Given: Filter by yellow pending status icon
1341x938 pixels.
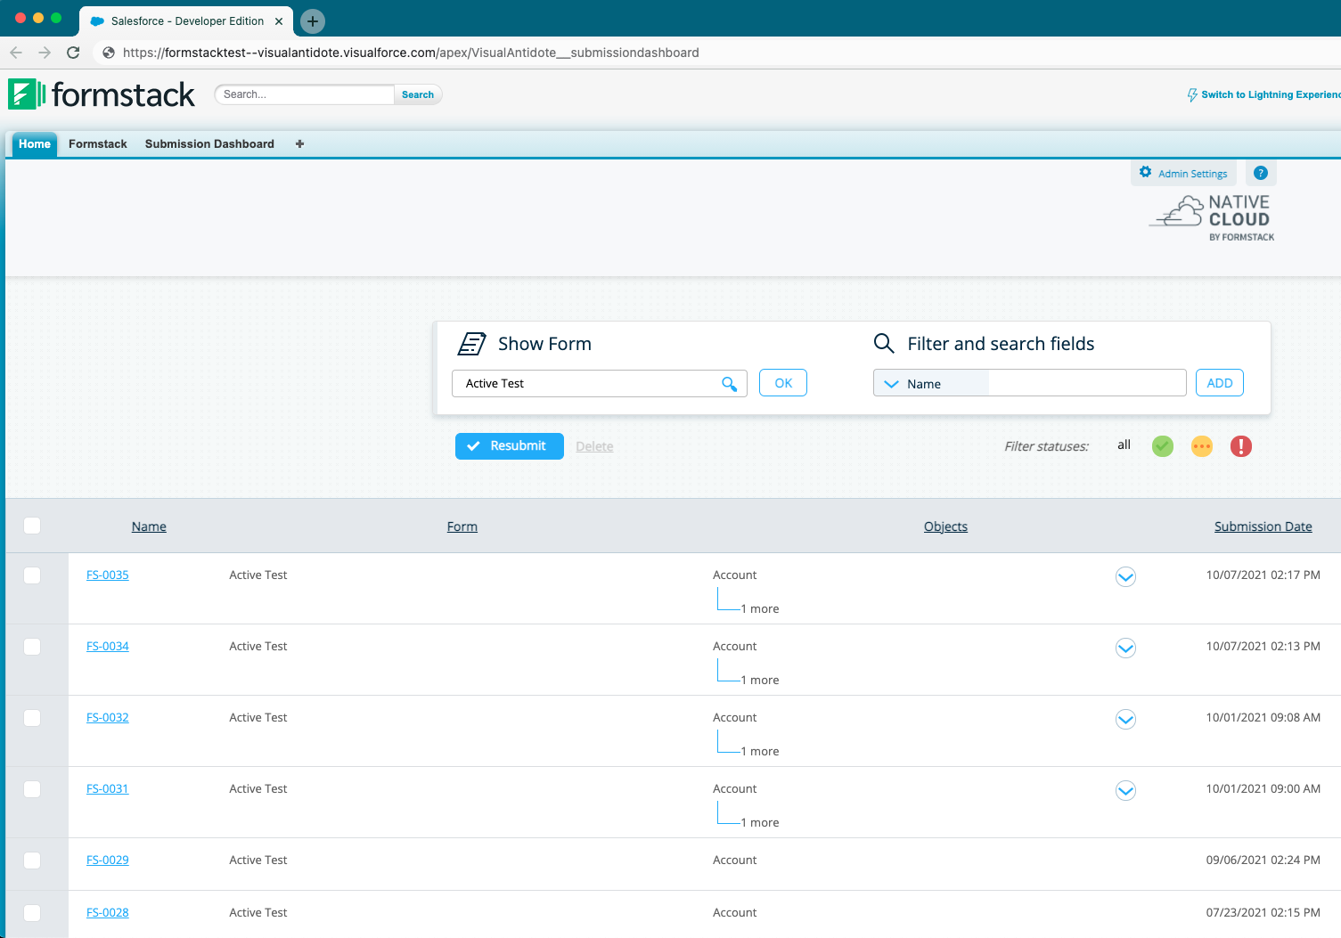Looking at the screenshot, I should point(1202,446).
